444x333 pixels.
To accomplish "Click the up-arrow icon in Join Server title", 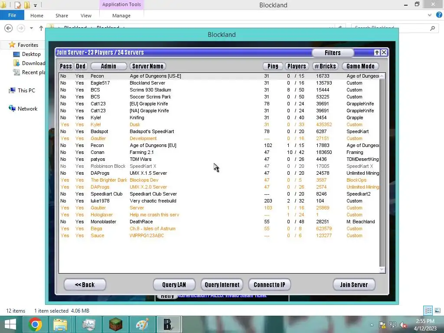I will [x=377, y=52].
